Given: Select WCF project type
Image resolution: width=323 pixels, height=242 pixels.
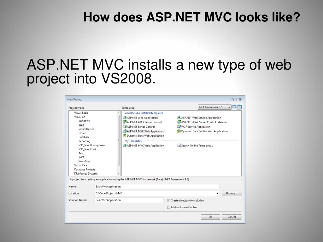Looking at the screenshot, I should pyautogui.click(x=81, y=157).
